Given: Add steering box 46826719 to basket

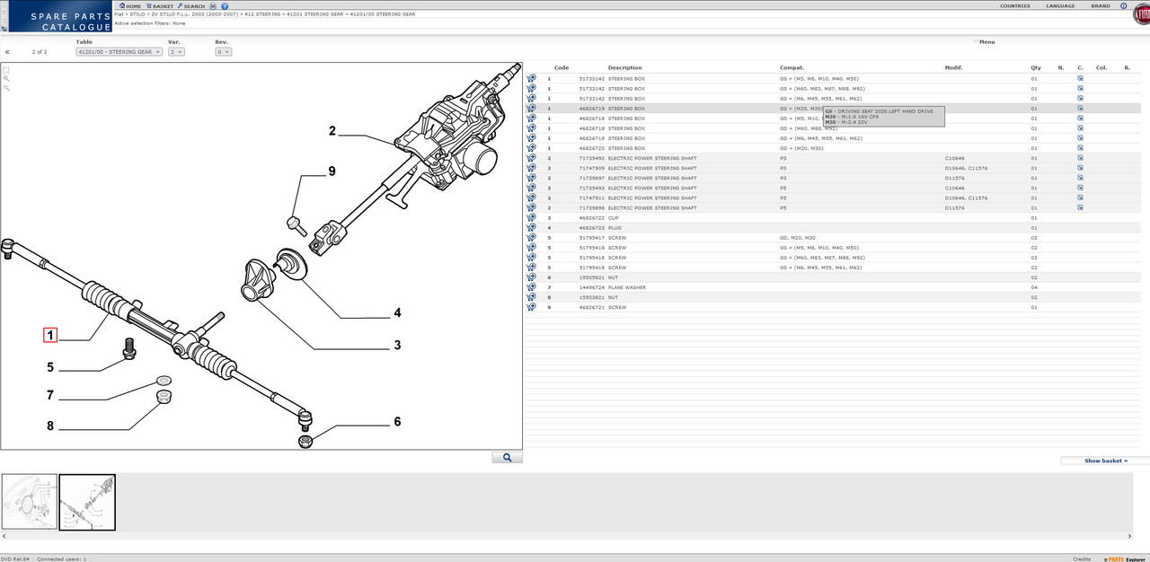Looking at the screenshot, I should coord(531,109).
